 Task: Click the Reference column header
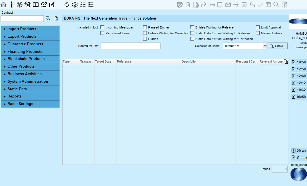(149, 61)
